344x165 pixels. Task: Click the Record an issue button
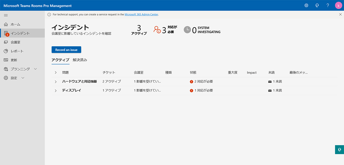click(66, 49)
